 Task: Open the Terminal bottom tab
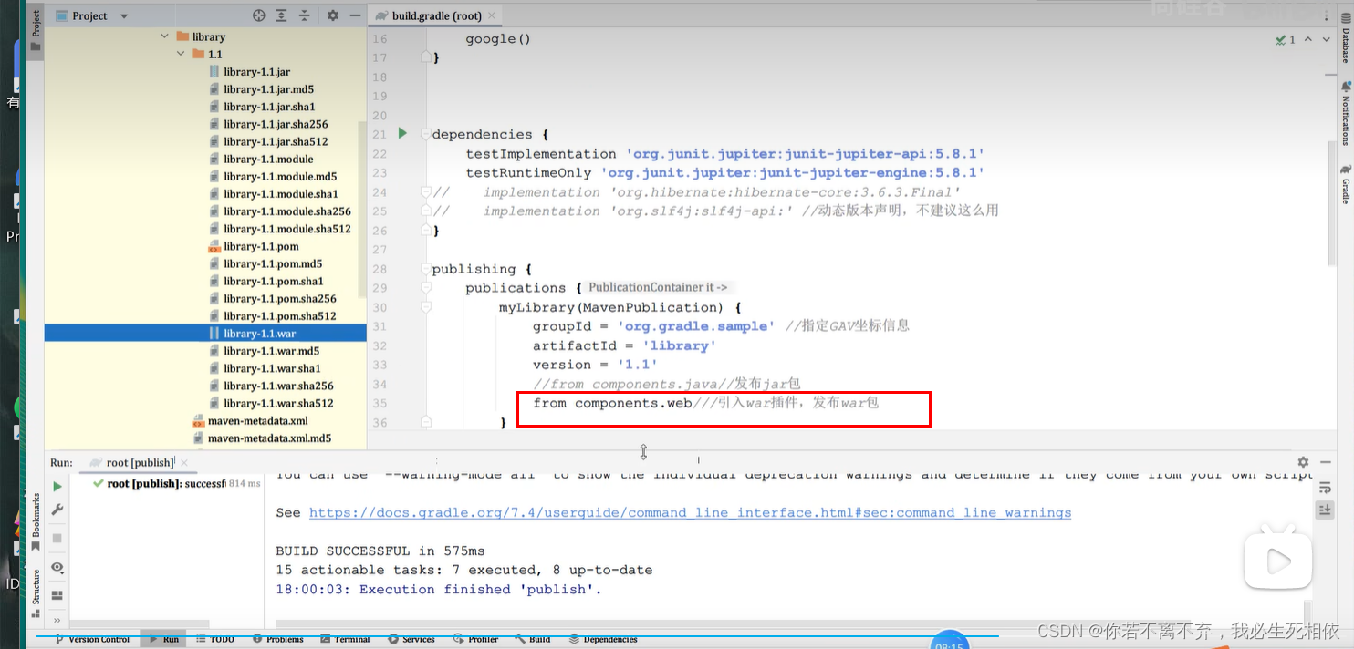[345, 640]
